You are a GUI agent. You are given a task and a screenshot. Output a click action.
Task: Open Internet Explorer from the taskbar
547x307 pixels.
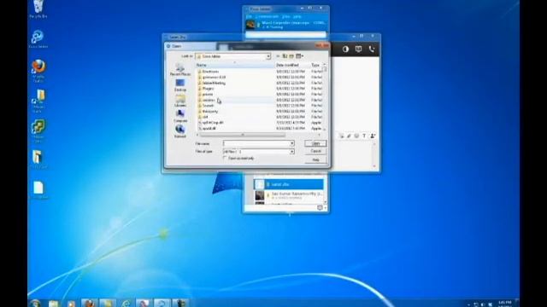[126, 304]
